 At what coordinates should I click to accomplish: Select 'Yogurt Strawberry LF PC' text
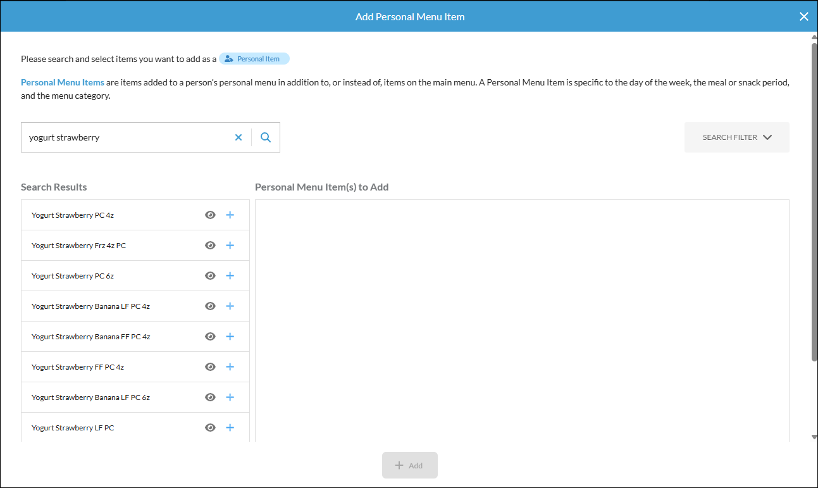73,428
